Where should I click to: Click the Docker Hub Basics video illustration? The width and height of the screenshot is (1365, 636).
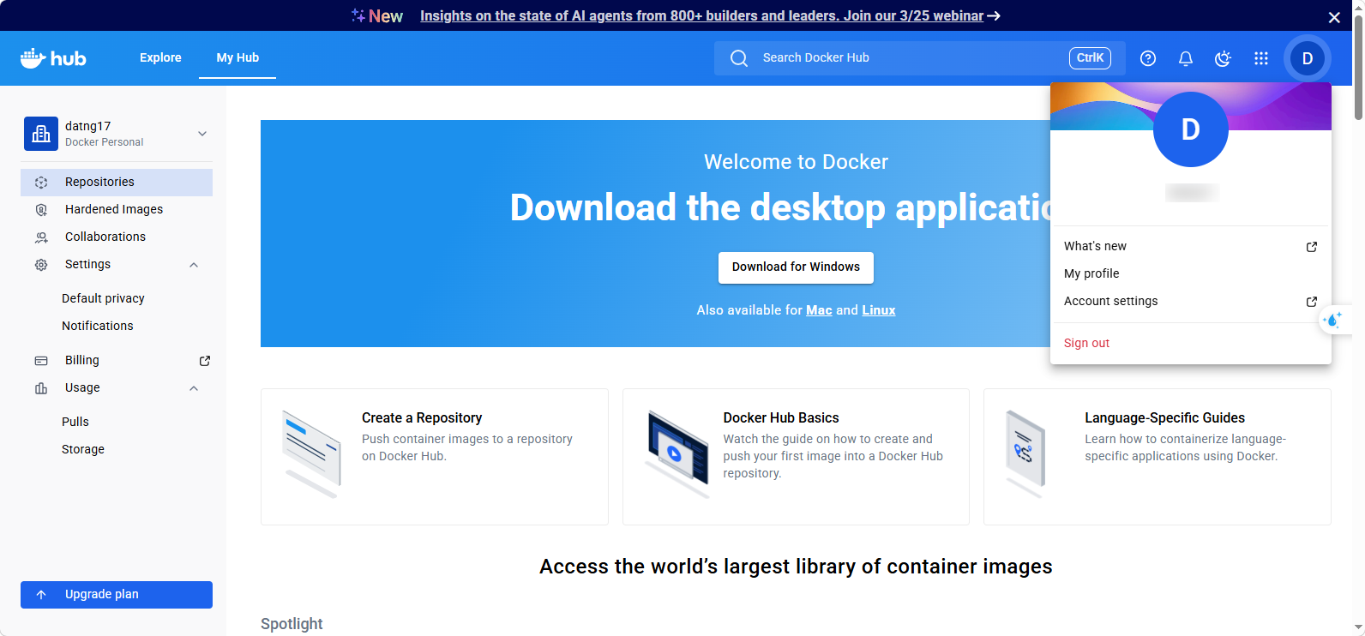[x=677, y=453]
